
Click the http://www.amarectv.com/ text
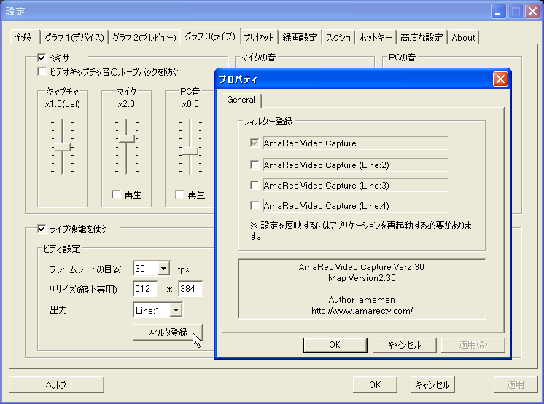(x=362, y=311)
